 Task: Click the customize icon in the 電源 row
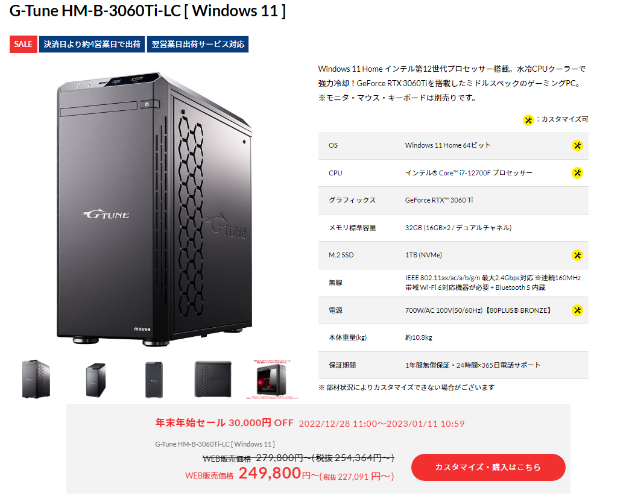click(x=577, y=310)
